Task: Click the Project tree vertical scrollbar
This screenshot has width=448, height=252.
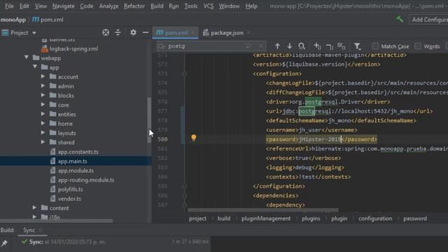Action: pos(149,120)
